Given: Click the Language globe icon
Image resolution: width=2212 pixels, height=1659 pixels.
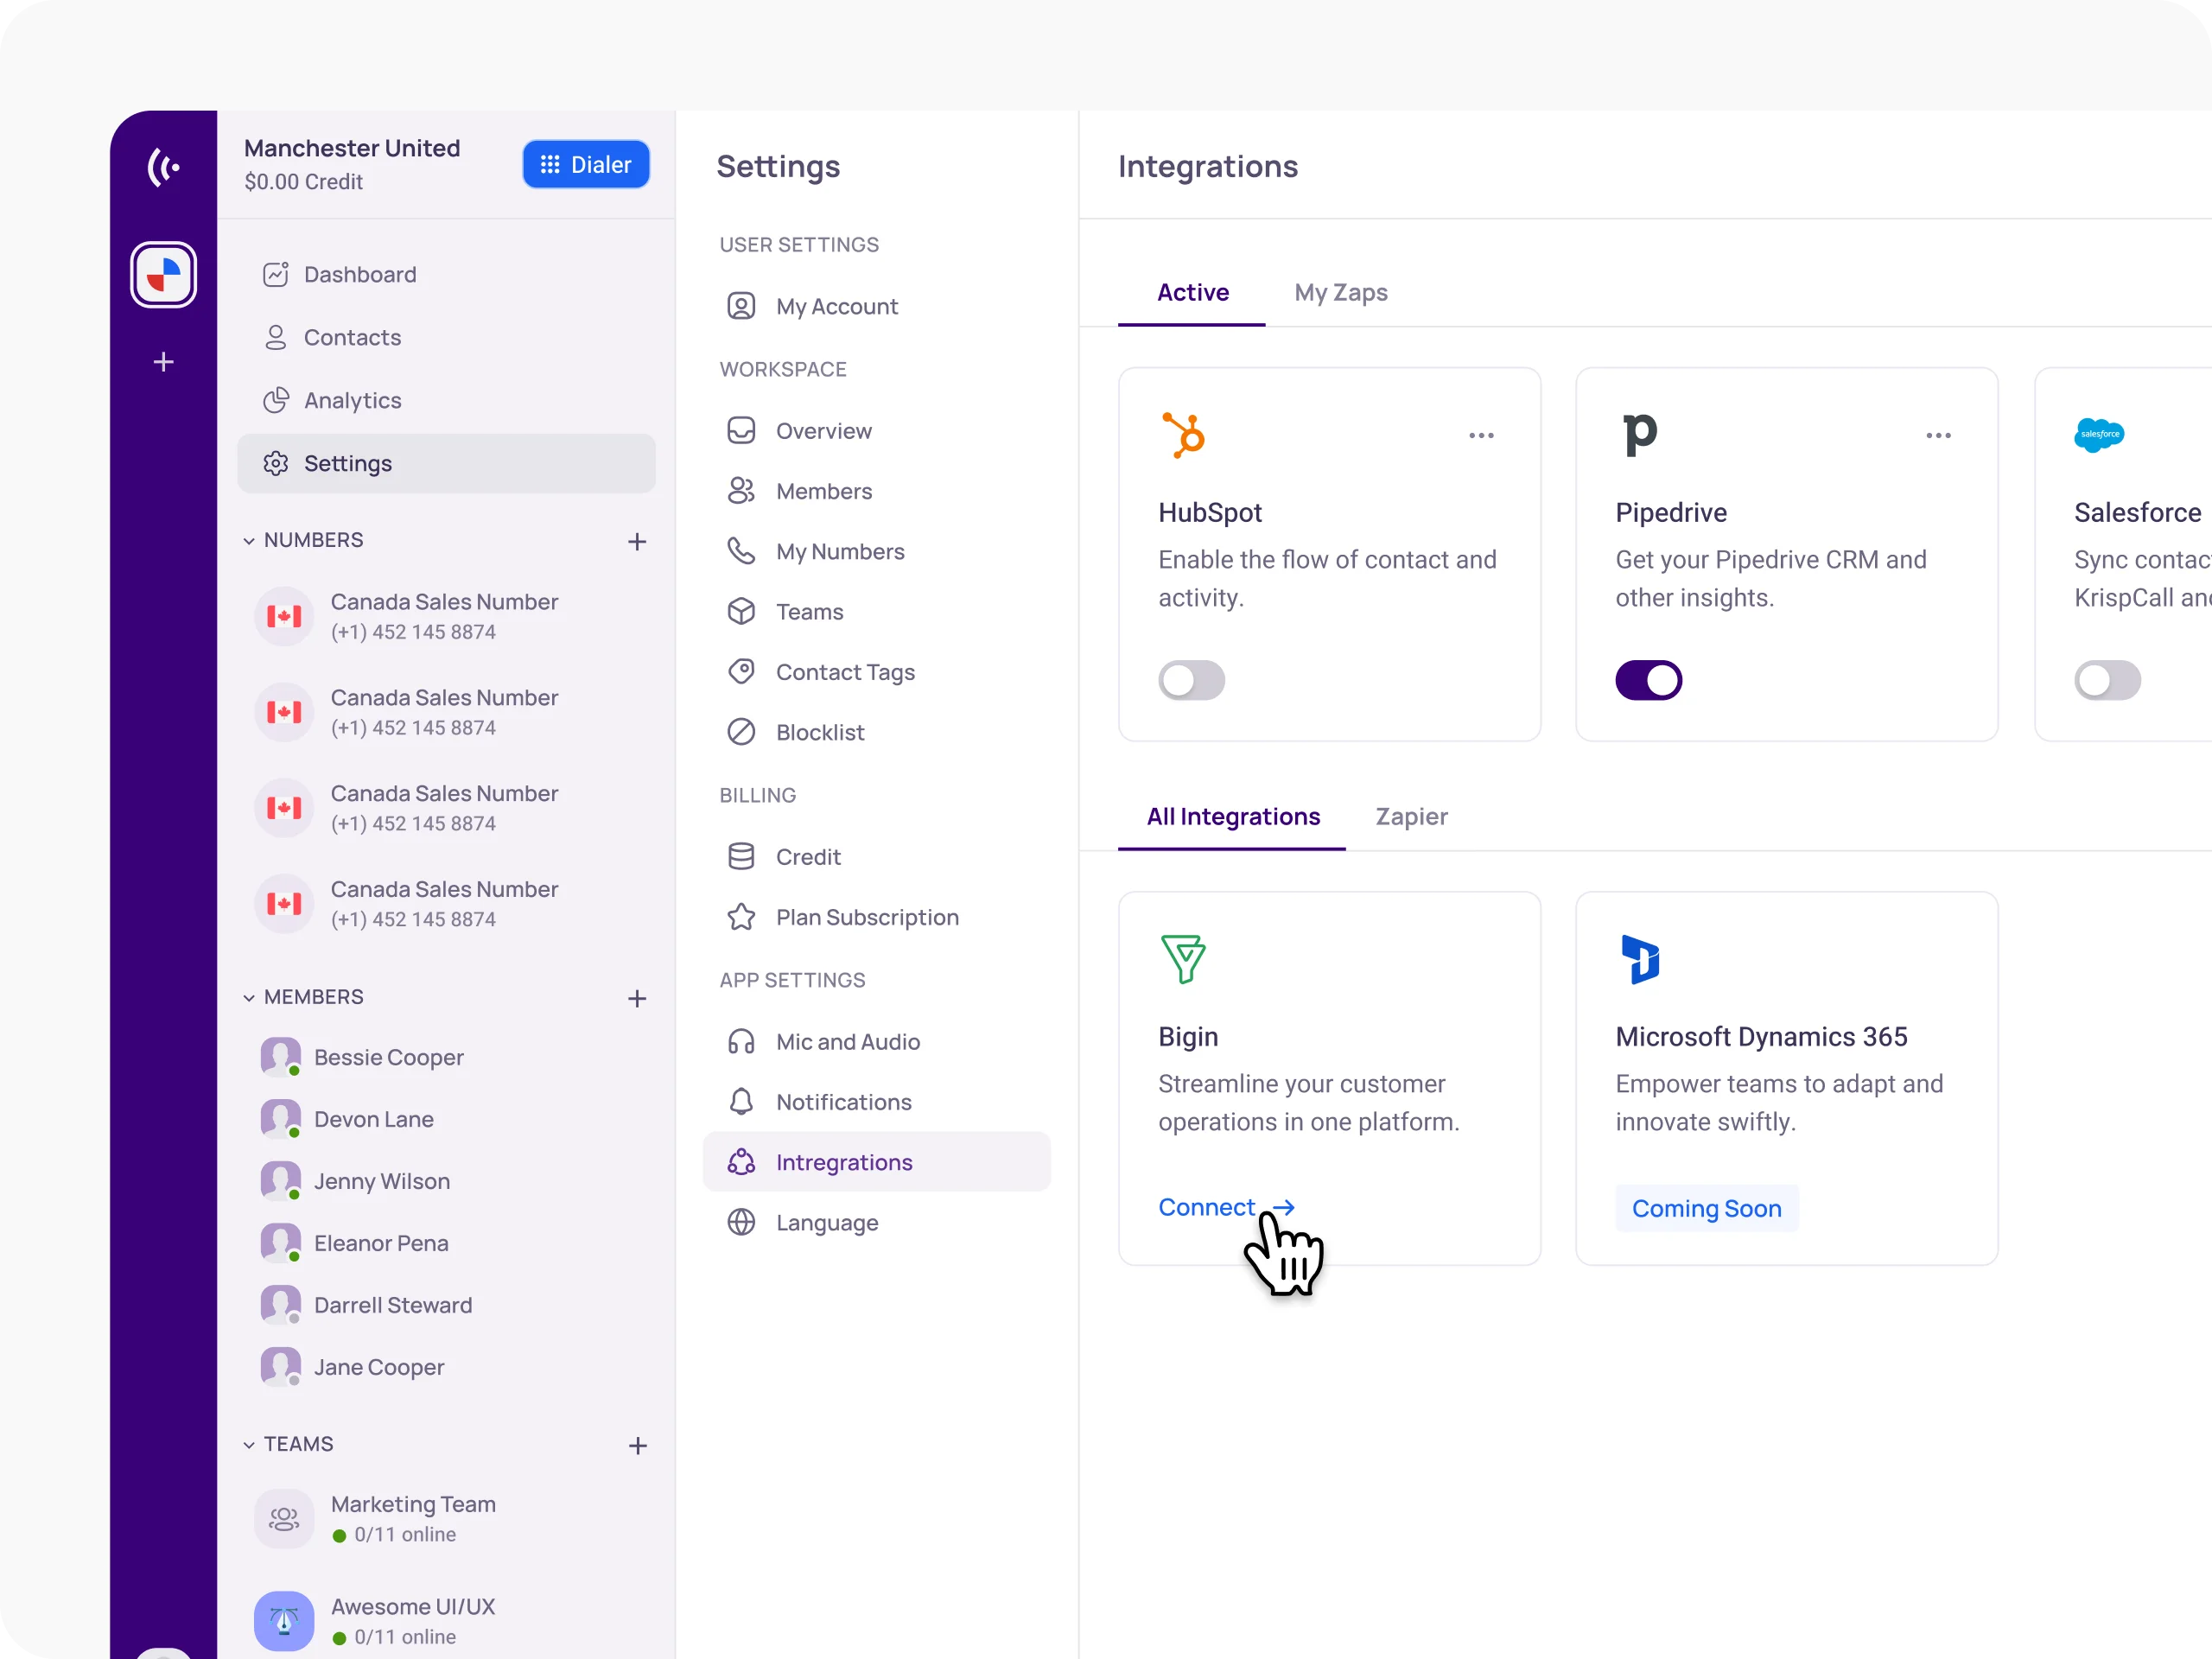Looking at the screenshot, I should [741, 1222].
